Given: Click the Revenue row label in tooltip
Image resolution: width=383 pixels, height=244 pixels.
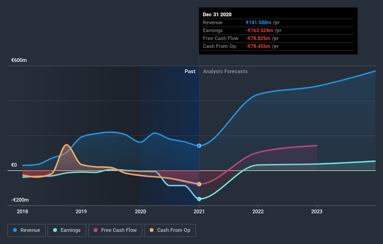Looking at the screenshot, I should point(213,22).
